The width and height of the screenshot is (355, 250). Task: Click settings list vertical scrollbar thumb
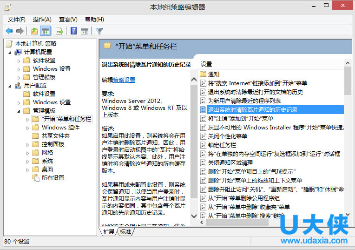[x=348, y=81]
